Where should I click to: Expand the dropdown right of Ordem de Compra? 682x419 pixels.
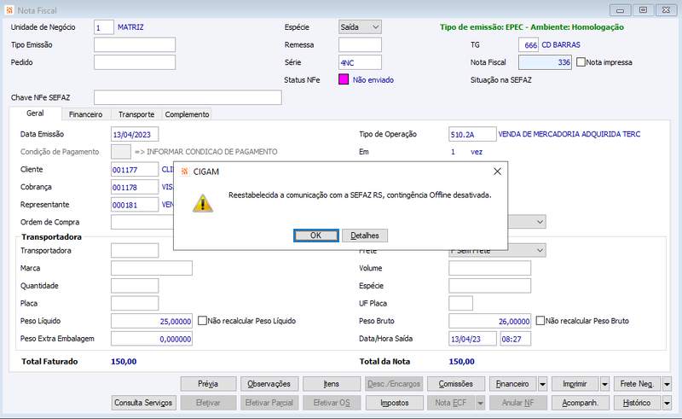click(540, 222)
